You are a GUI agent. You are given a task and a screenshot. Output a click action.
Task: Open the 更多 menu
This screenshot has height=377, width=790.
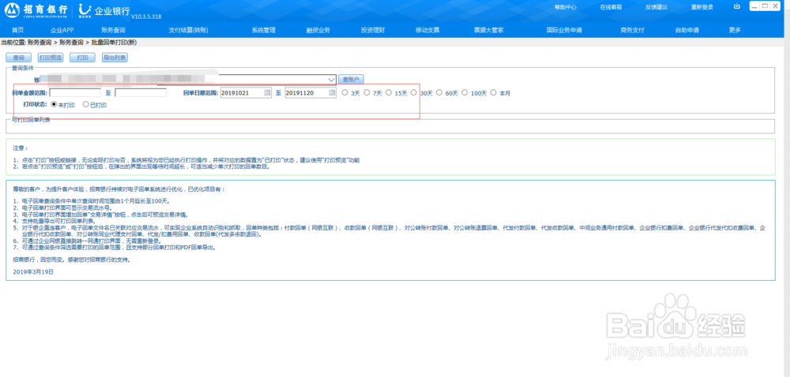[x=735, y=30]
